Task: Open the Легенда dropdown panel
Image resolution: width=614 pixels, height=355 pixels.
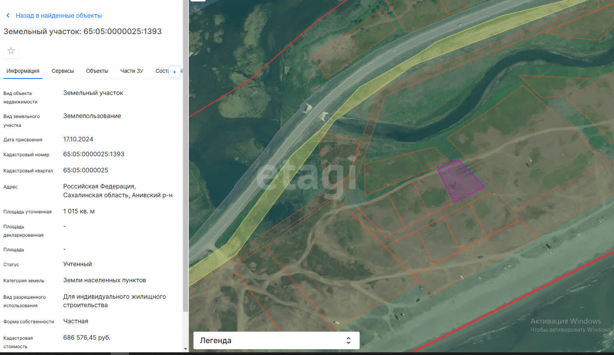Action: pyautogui.click(x=276, y=340)
